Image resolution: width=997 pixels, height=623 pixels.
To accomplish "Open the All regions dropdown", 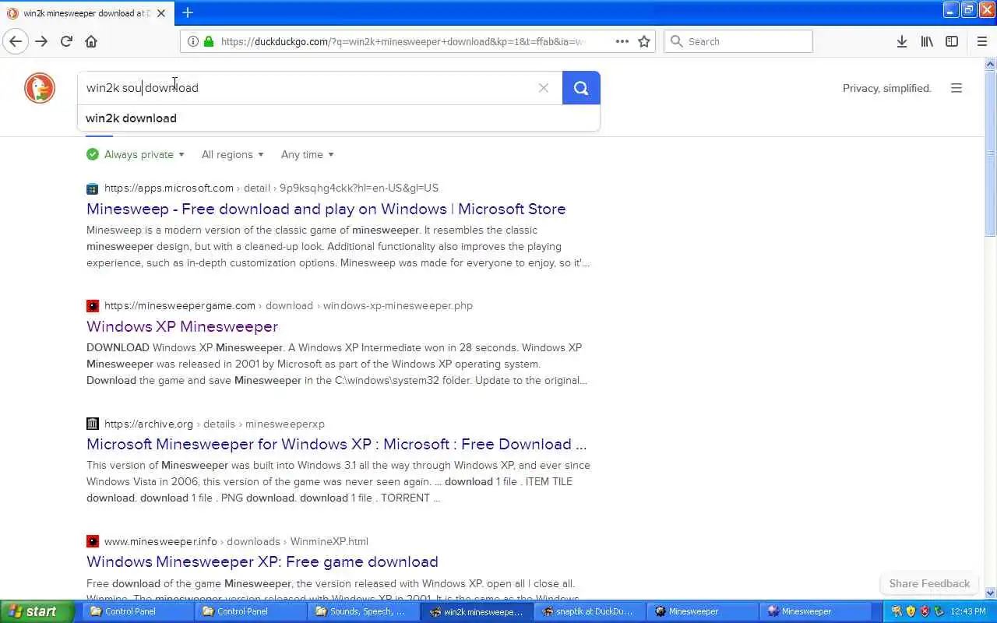I will (232, 154).
